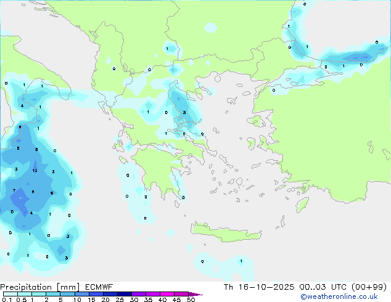Select the 2–5 mm legend color swatch
Viewport: 391px width, 302px height.
click(x=53, y=294)
